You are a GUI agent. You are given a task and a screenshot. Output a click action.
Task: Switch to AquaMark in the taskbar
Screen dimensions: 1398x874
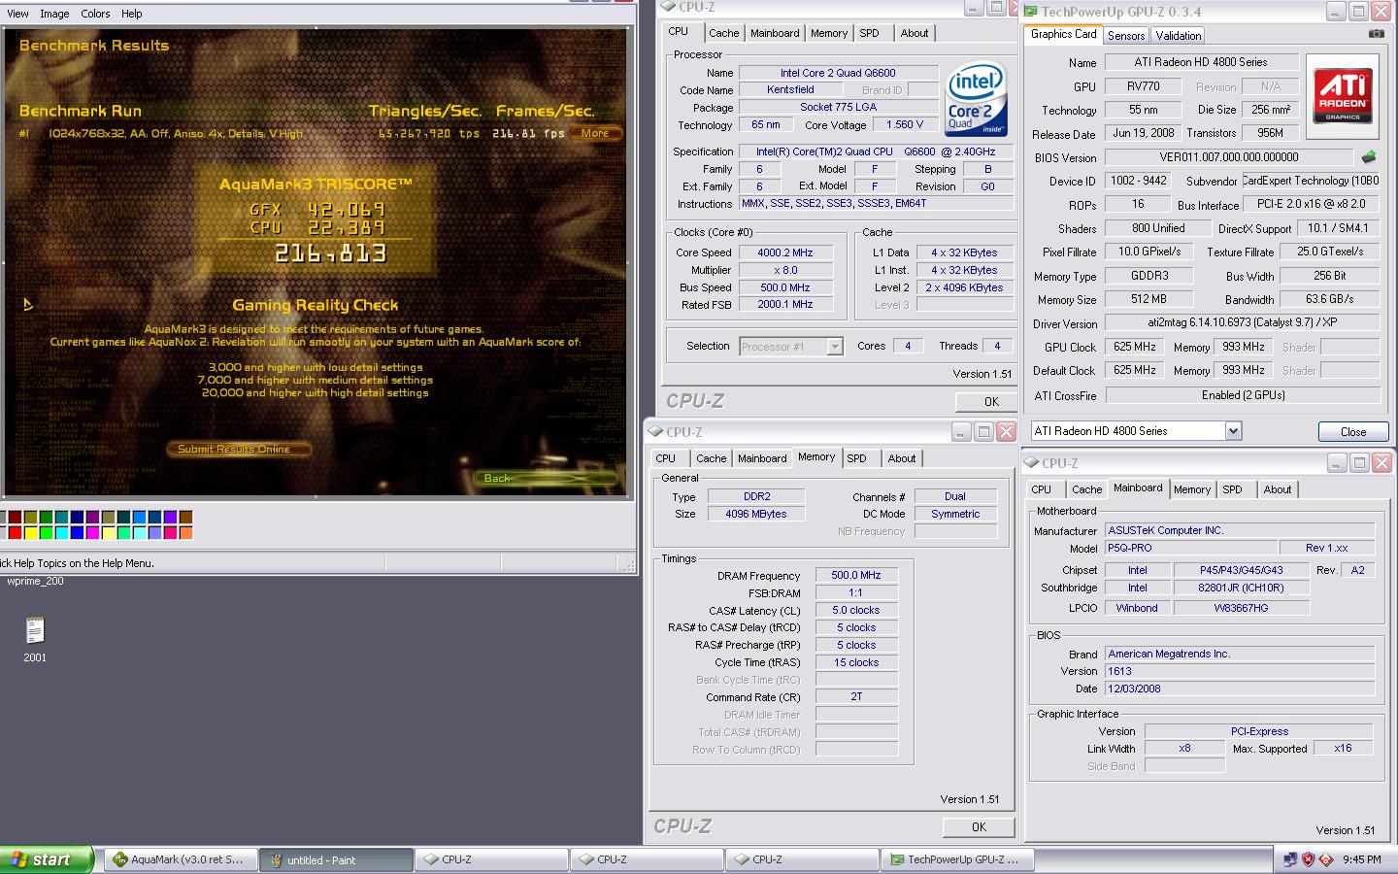click(x=181, y=859)
